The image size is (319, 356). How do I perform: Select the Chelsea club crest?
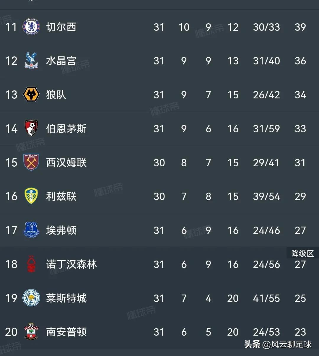coord(31,27)
